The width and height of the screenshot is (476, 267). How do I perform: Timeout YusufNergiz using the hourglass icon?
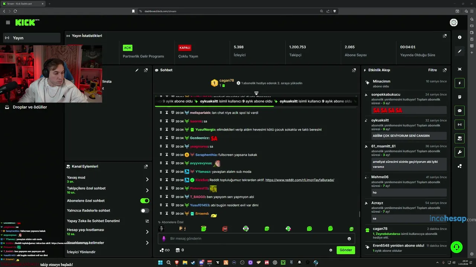click(167, 130)
